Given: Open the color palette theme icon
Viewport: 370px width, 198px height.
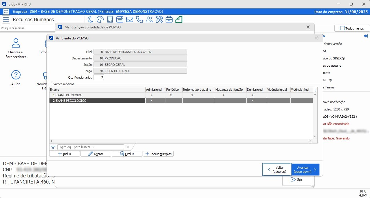Looking at the screenshot, I should coord(100,19).
